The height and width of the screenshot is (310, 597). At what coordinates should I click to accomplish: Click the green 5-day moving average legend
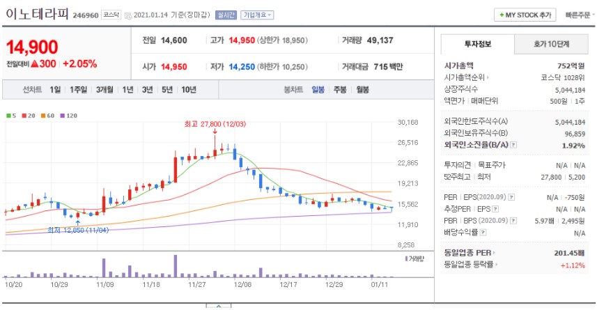coord(11,116)
